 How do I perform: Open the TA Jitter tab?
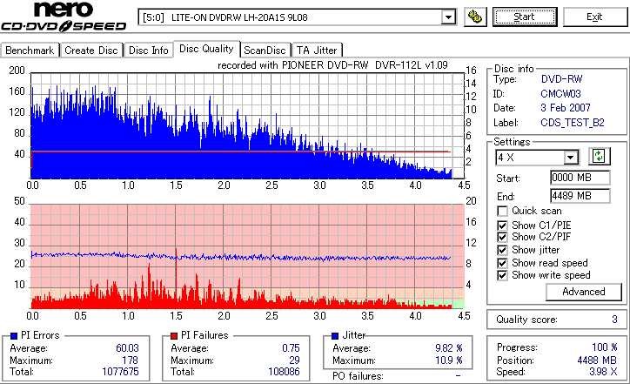click(x=317, y=51)
